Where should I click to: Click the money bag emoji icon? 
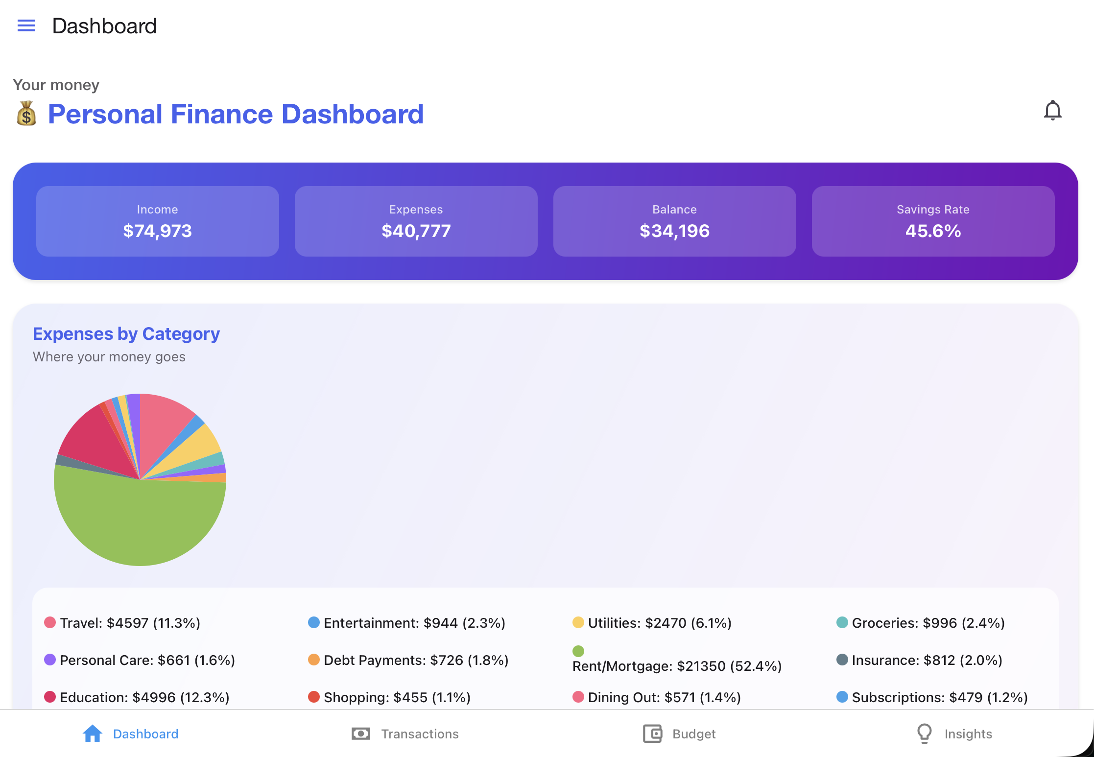[26, 114]
